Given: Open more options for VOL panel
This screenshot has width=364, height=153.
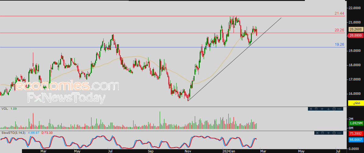Looking at the screenshot, I should coord(339,109).
